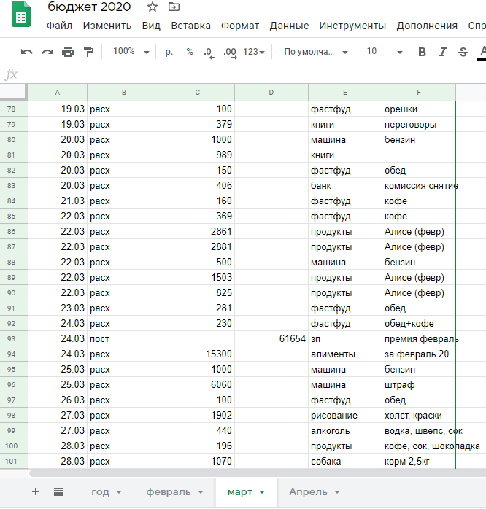The height and width of the screenshot is (509, 486).
Task: Select column A header
Action: pyautogui.click(x=58, y=93)
